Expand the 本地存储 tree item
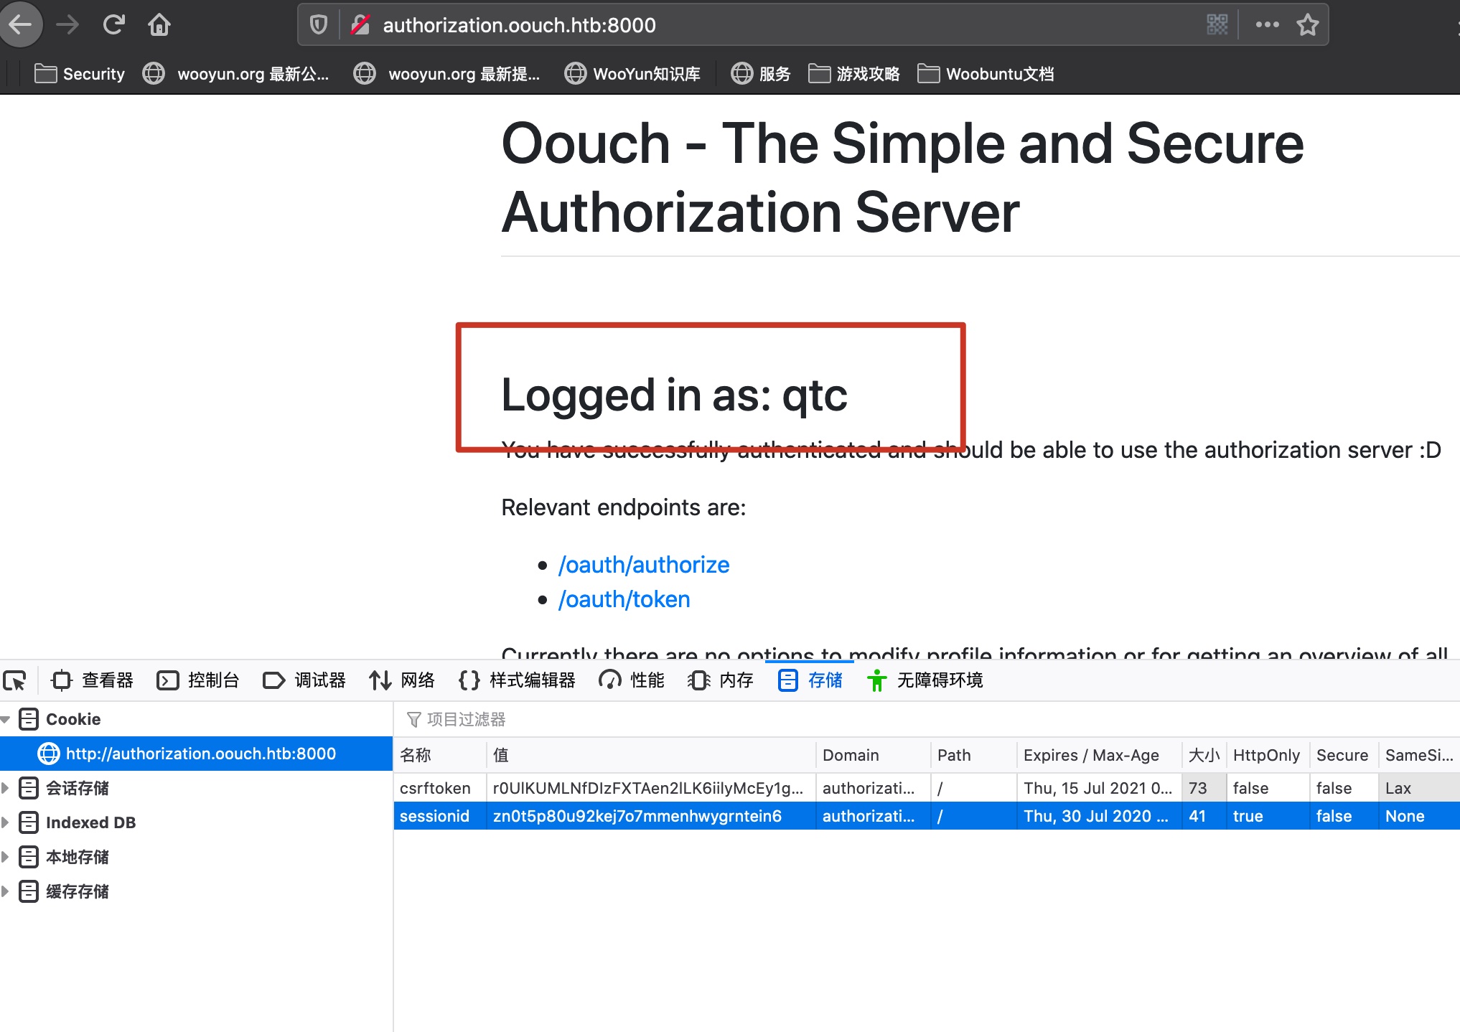The height and width of the screenshot is (1032, 1460). tap(6, 857)
